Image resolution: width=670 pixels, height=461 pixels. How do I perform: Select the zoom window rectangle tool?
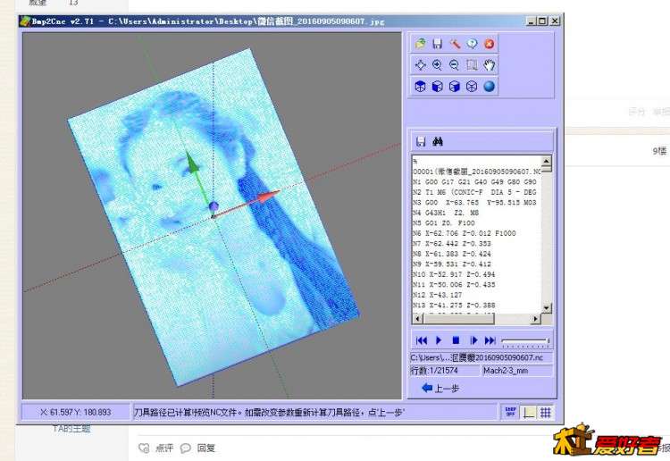pos(472,64)
